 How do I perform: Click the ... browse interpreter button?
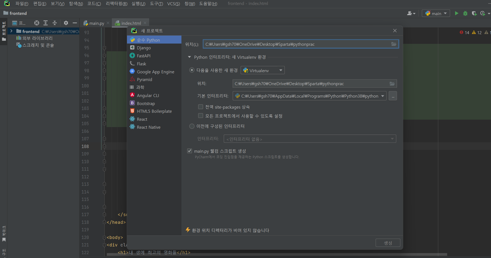(393, 96)
